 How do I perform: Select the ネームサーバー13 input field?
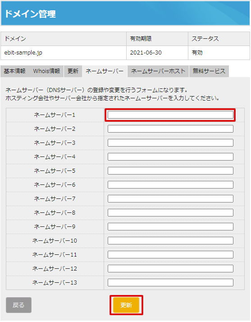[170, 282]
